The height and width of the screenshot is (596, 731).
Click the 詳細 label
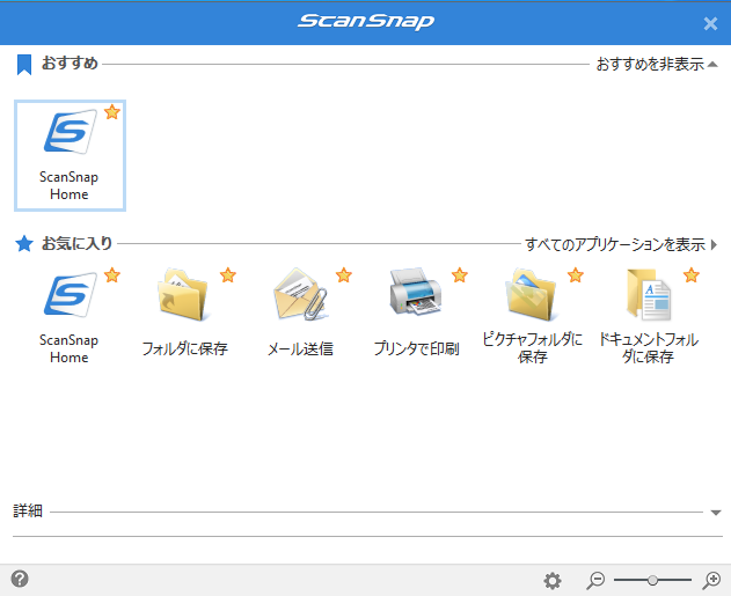coord(28,510)
